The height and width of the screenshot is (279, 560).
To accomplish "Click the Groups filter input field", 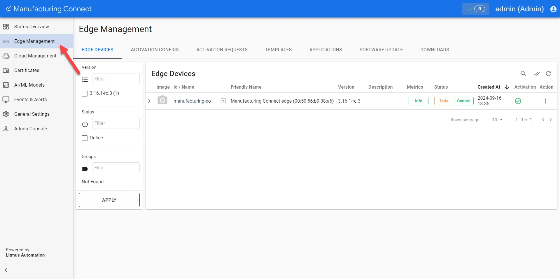I will pyautogui.click(x=116, y=168).
